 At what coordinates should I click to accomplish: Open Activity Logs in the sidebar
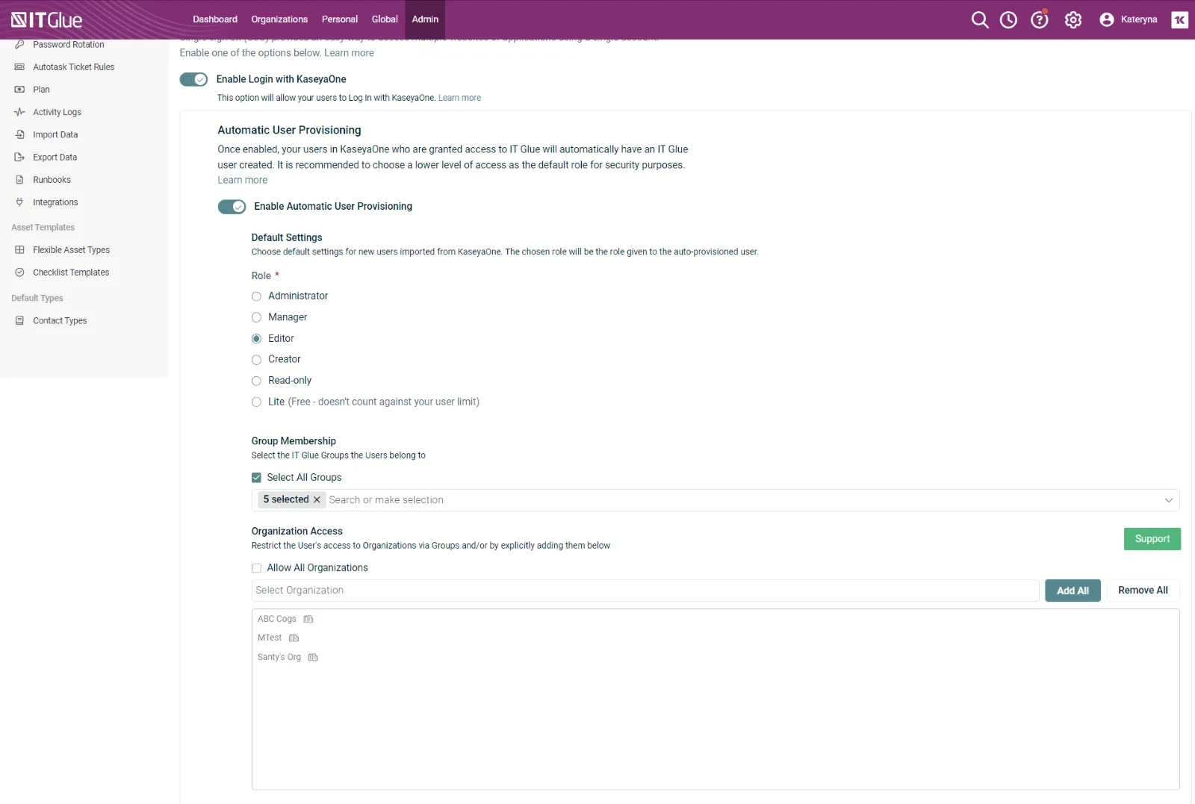(57, 112)
